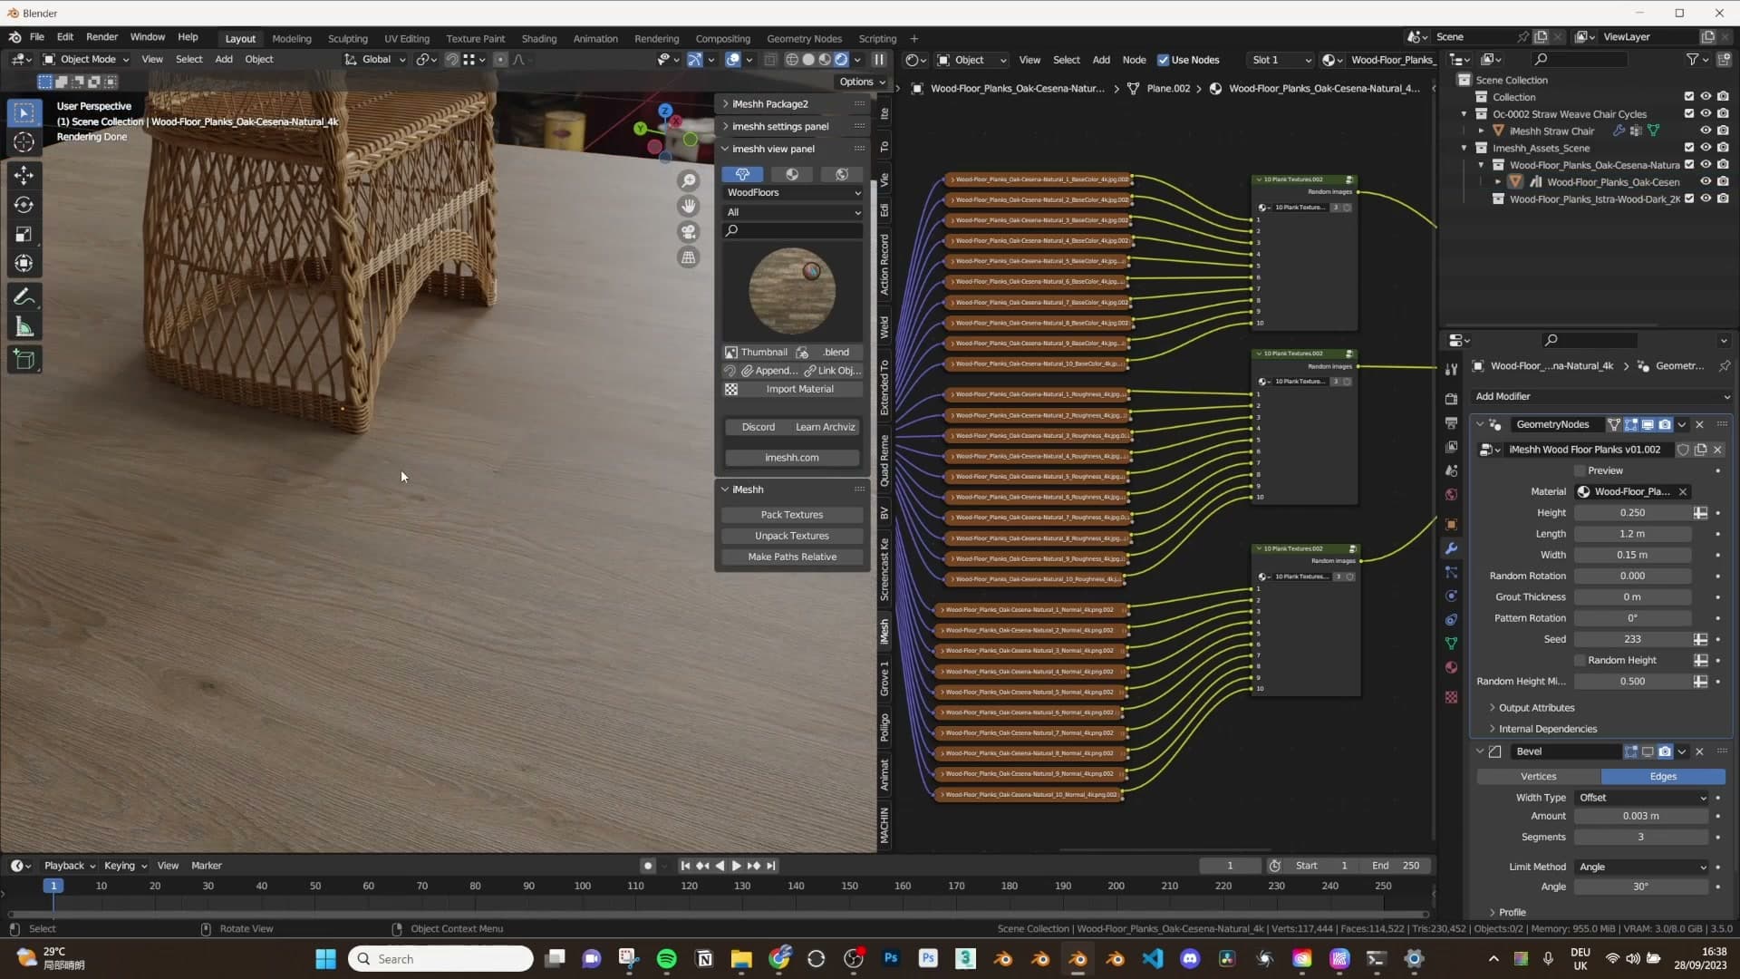The width and height of the screenshot is (1740, 979).
Task: Uncheck the Use Nodes checkbox
Action: pyautogui.click(x=1164, y=60)
